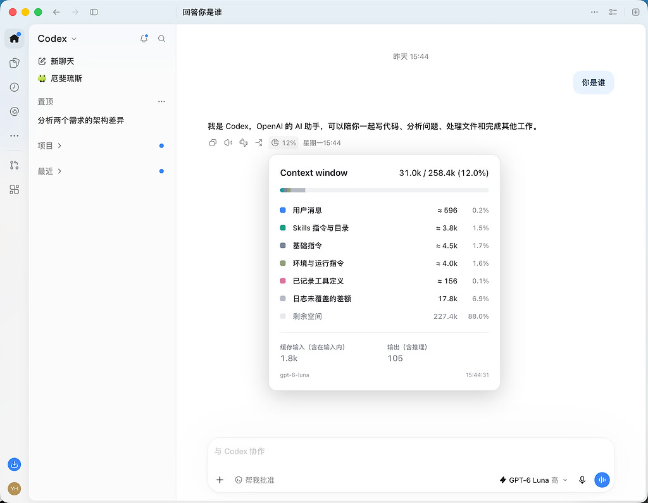Toggle the 12% context usage indicator
The width and height of the screenshot is (648, 503).
[283, 142]
